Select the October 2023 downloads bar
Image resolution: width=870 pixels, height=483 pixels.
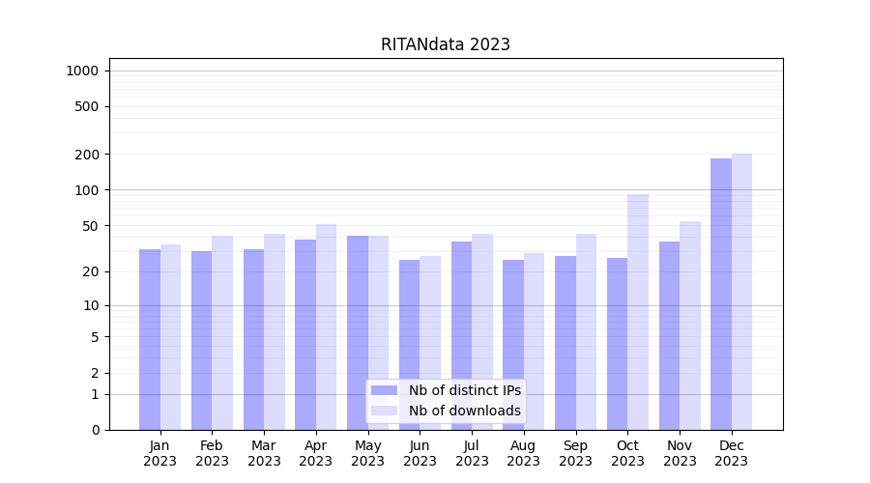pos(638,309)
